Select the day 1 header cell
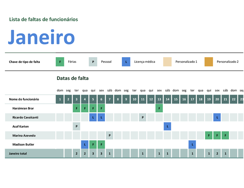The height and width of the screenshot is (188, 244). coord(60,99)
